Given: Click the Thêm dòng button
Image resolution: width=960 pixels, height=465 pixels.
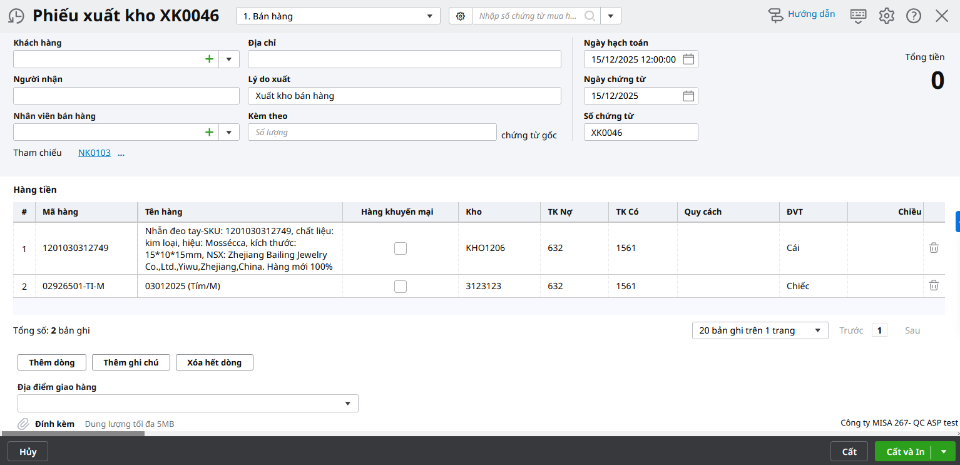Looking at the screenshot, I should coord(52,362).
